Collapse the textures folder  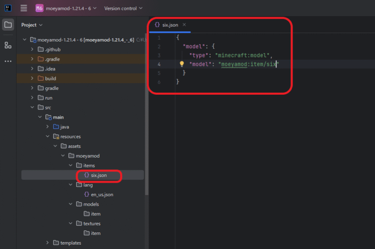70,224
